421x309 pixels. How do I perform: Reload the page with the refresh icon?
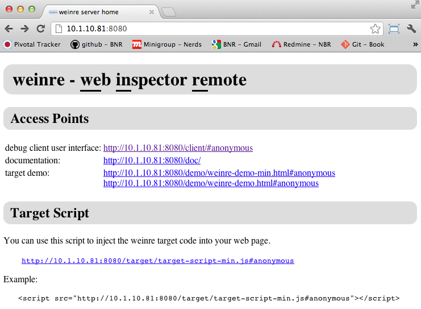[41, 28]
